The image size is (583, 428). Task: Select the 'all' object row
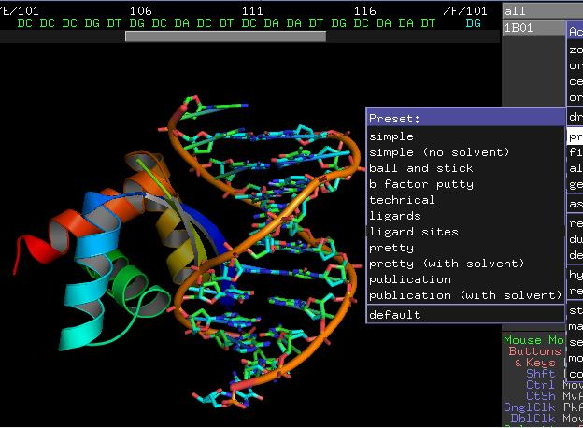[543, 11]
